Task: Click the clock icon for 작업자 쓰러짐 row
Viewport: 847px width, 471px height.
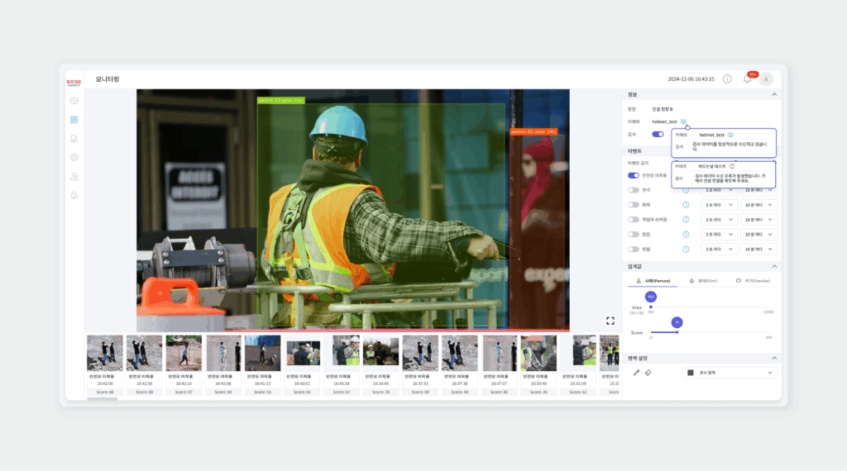Action: click(x=686, y=220)
